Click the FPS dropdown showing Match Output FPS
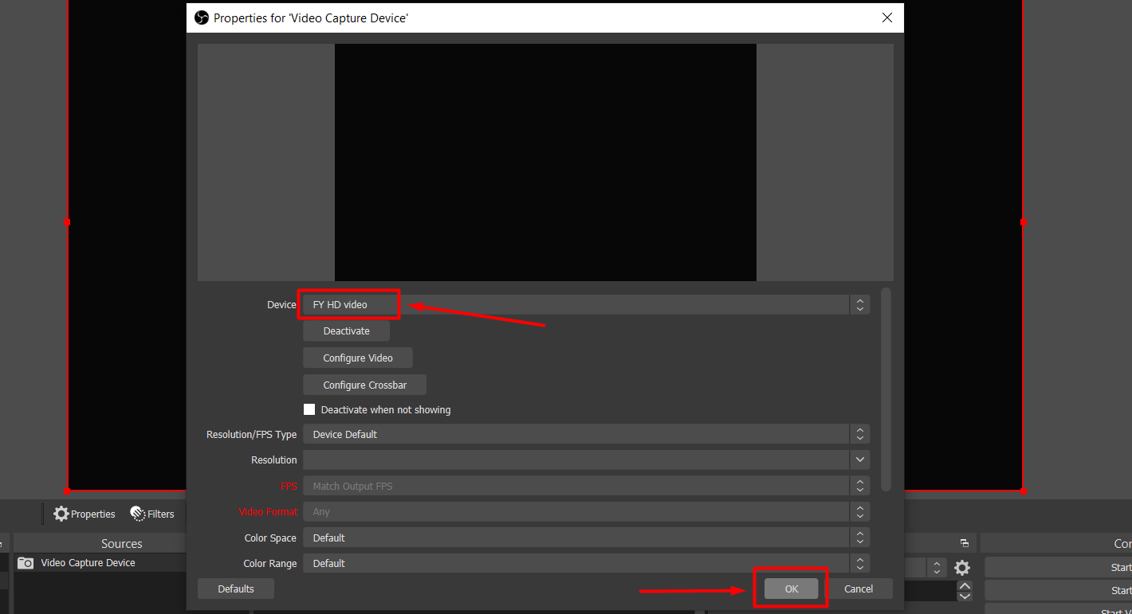The image size is (1132, 614). tap(586, 486)
